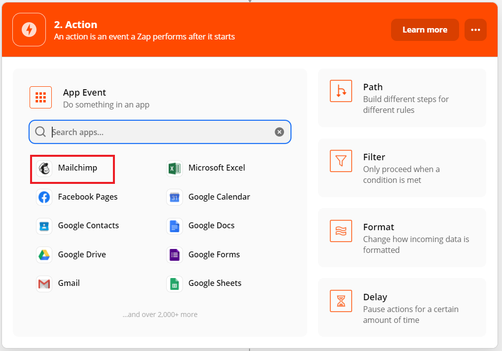
Task: Focus the Search apps field
Action: click(x=160, y=132)
